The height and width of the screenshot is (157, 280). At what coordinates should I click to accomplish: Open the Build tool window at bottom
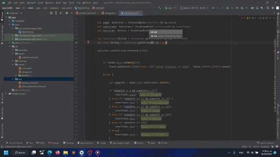pyautogui.click(x=151, y=143)
